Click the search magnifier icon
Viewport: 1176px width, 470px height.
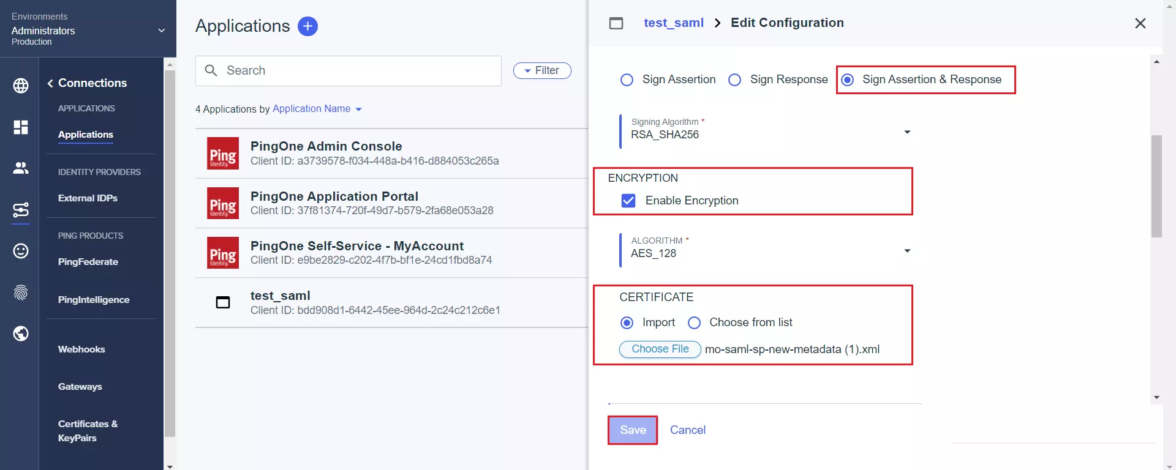211,70
